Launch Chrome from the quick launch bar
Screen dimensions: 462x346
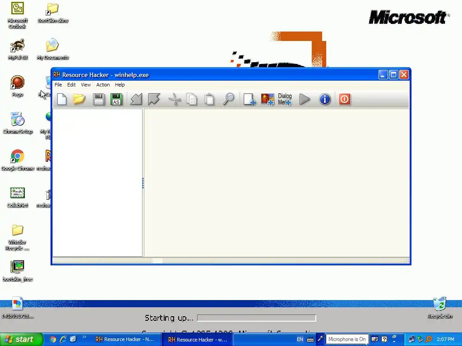coord(53,339)
